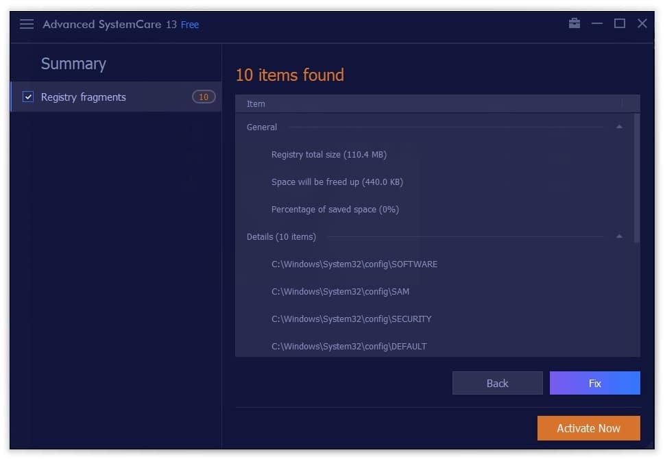Click the blue Free edition label
Screen dimensions: 665x459
pyautogui.click(x=190, y=25)
